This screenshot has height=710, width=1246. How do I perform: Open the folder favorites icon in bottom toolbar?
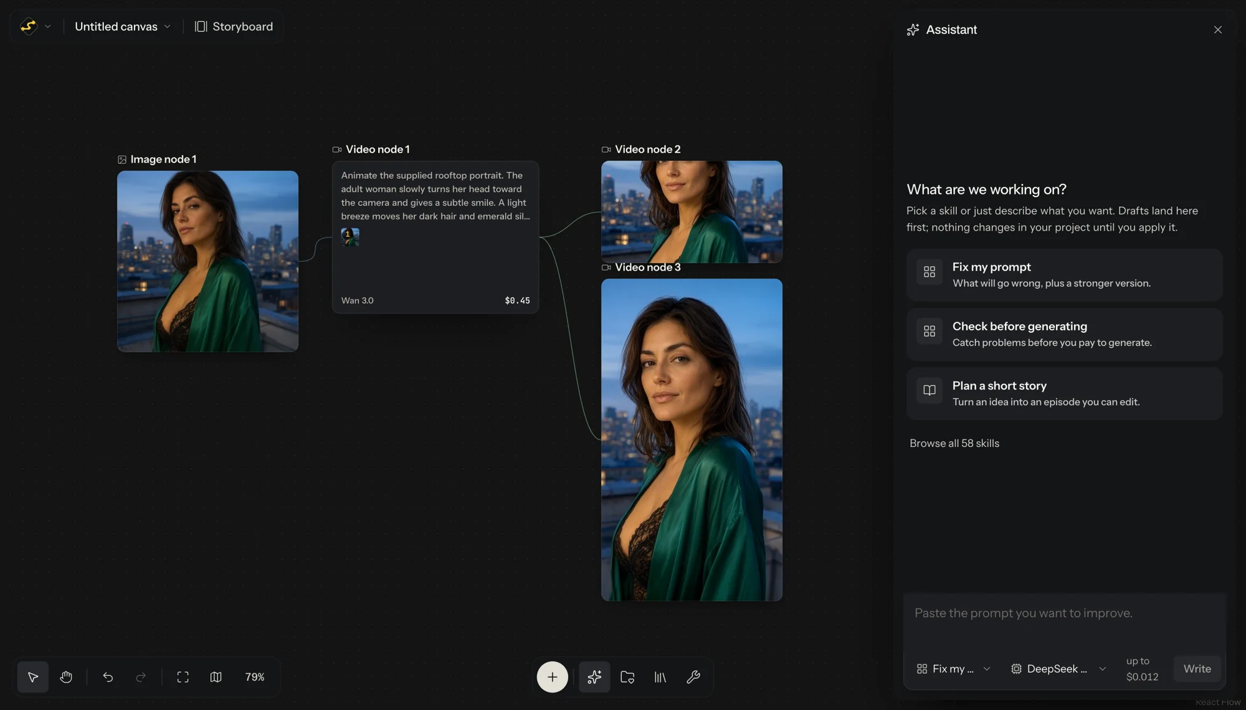click(627, 677)
